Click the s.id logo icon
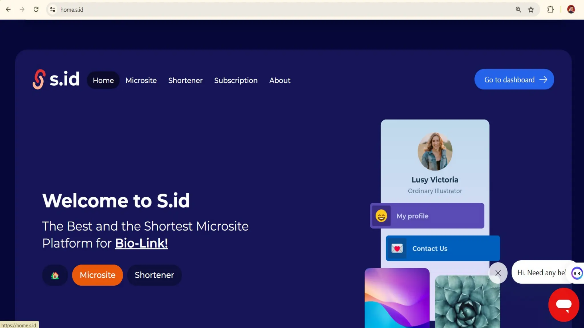The image size is (584, 328). pos(39,79)
